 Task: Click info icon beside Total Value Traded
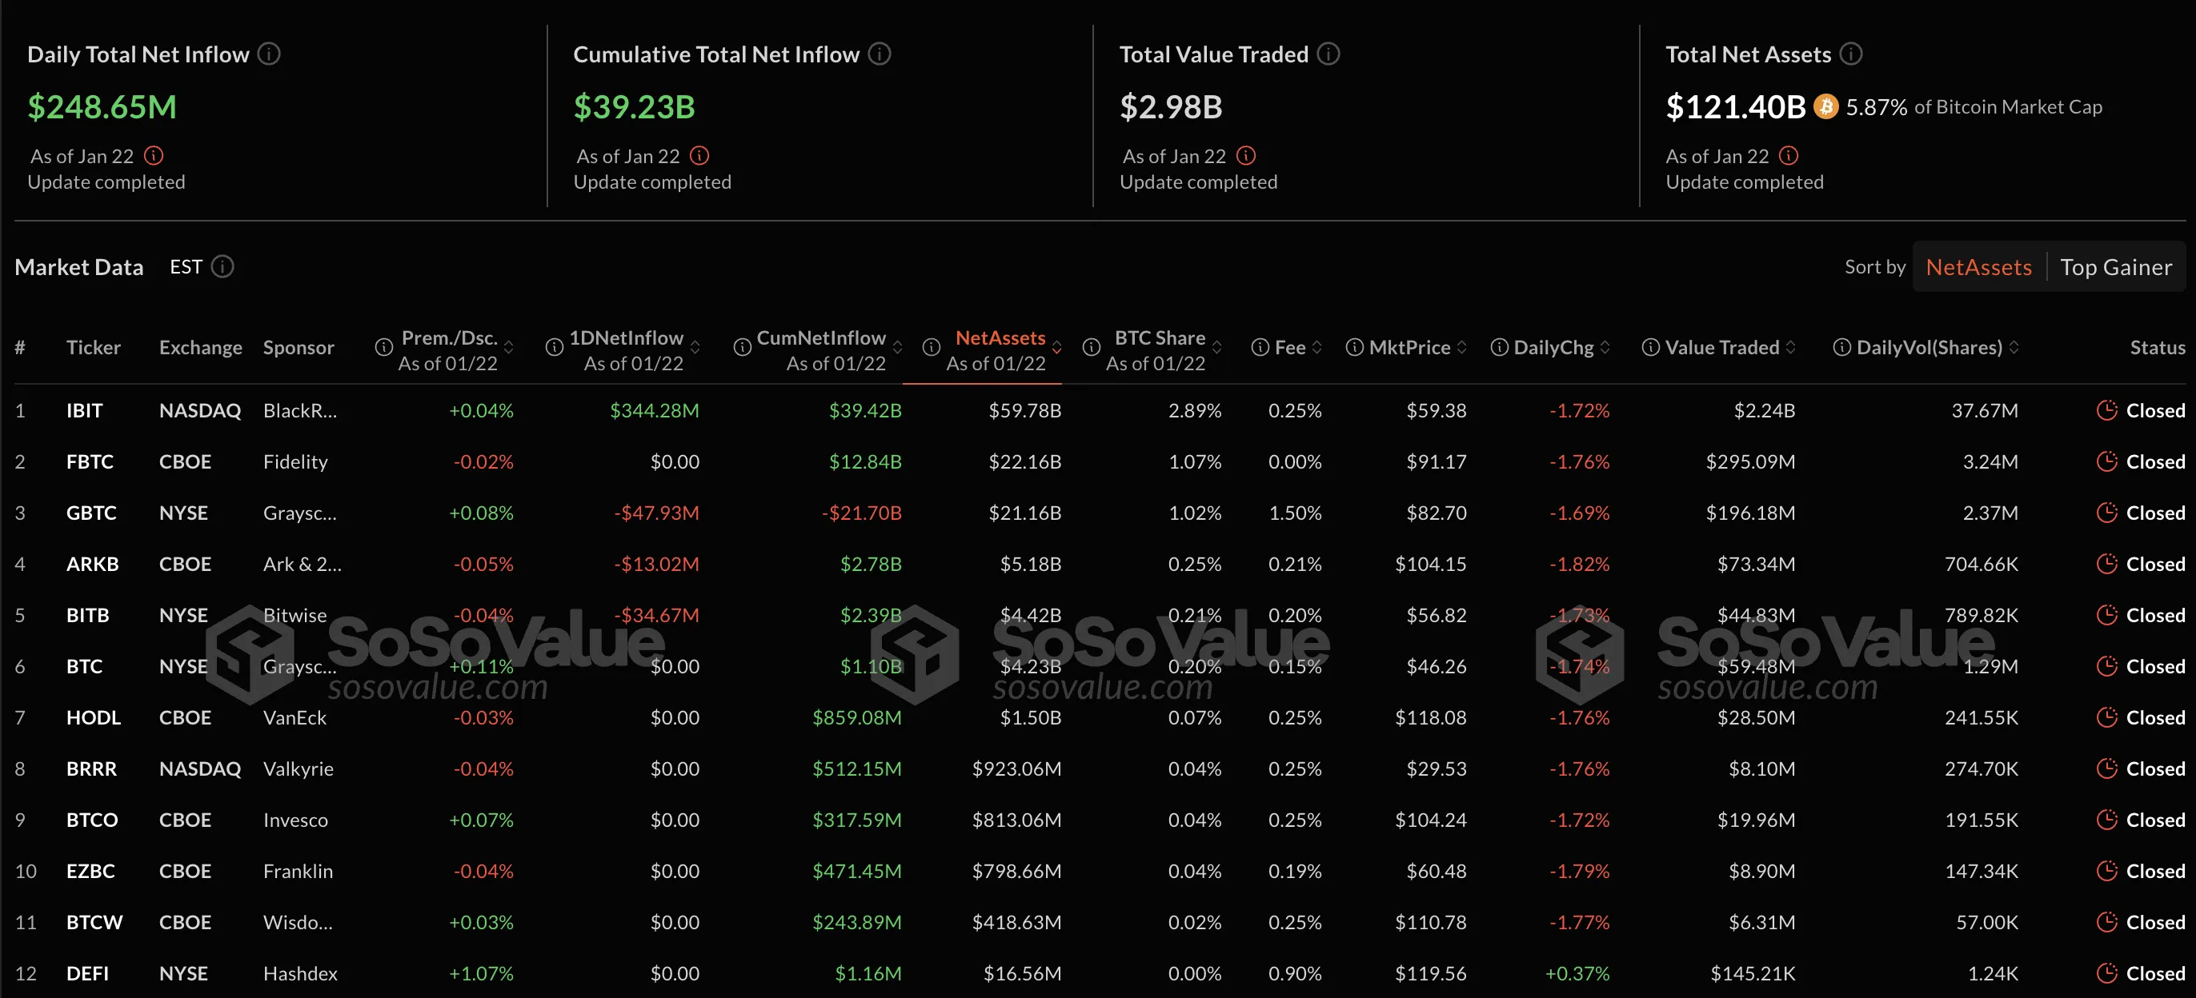coord(1328,54)
